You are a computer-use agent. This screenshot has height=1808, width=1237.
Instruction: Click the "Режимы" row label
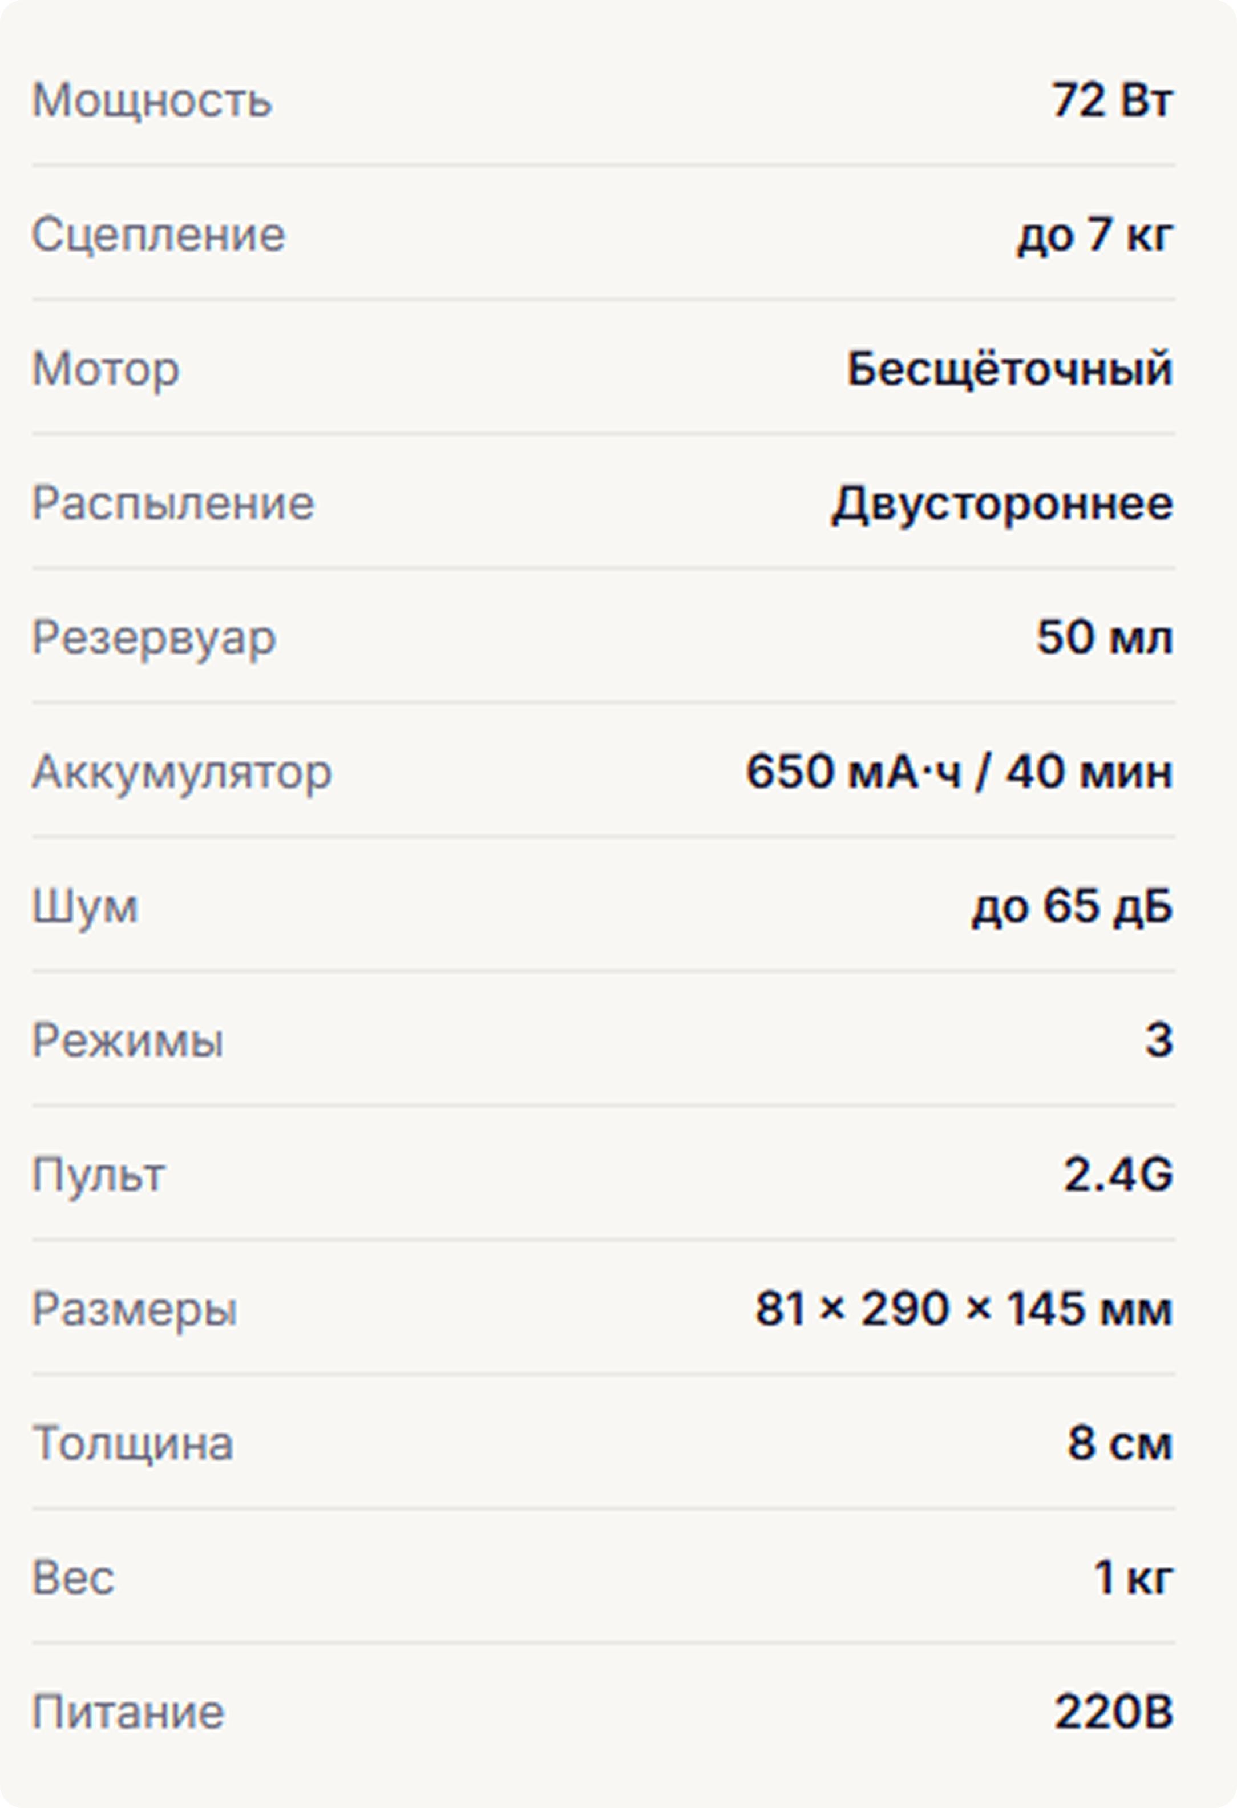point(128,1041)
